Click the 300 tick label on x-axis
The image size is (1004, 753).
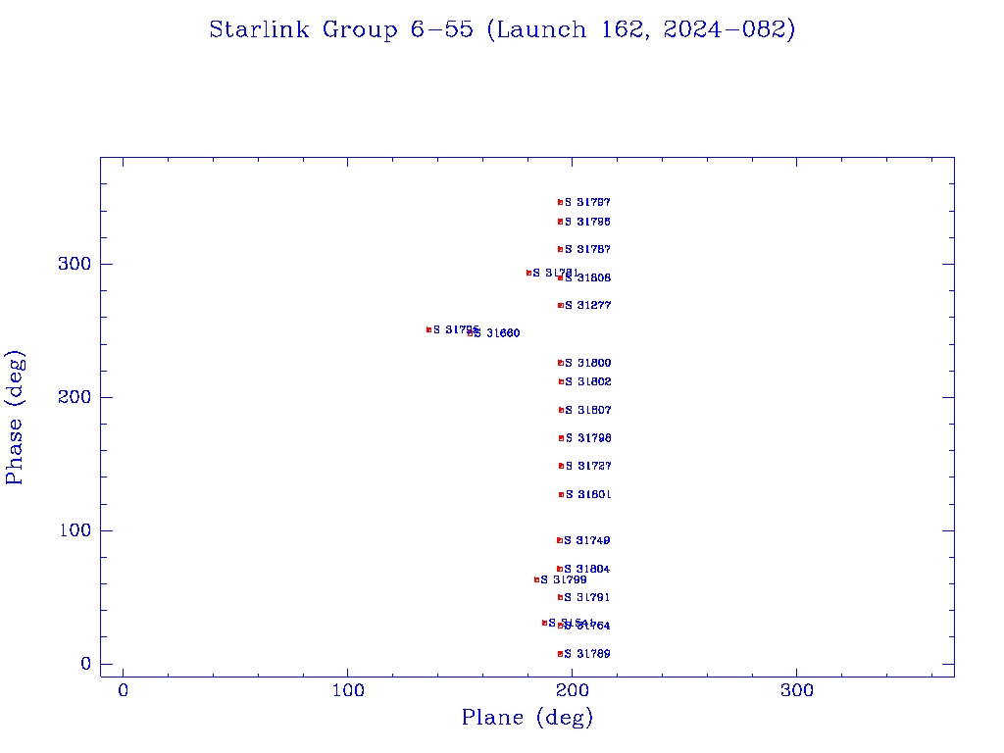797,691
